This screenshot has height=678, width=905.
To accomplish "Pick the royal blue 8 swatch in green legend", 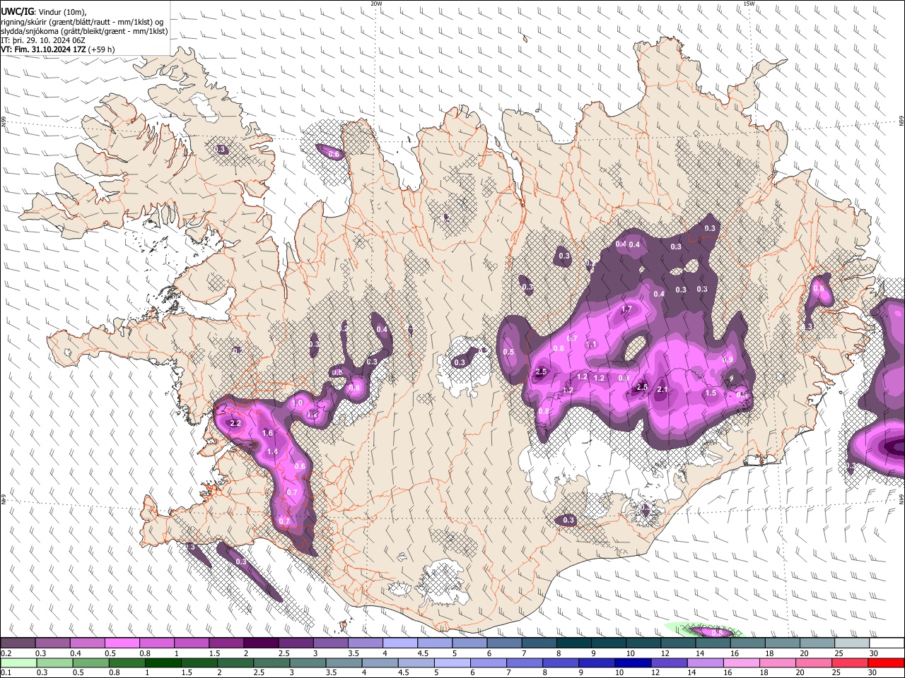I will click(561, 662).
